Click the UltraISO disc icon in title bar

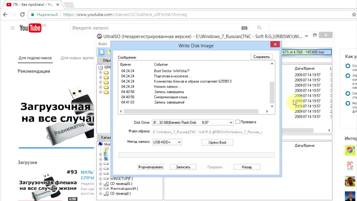100,36
